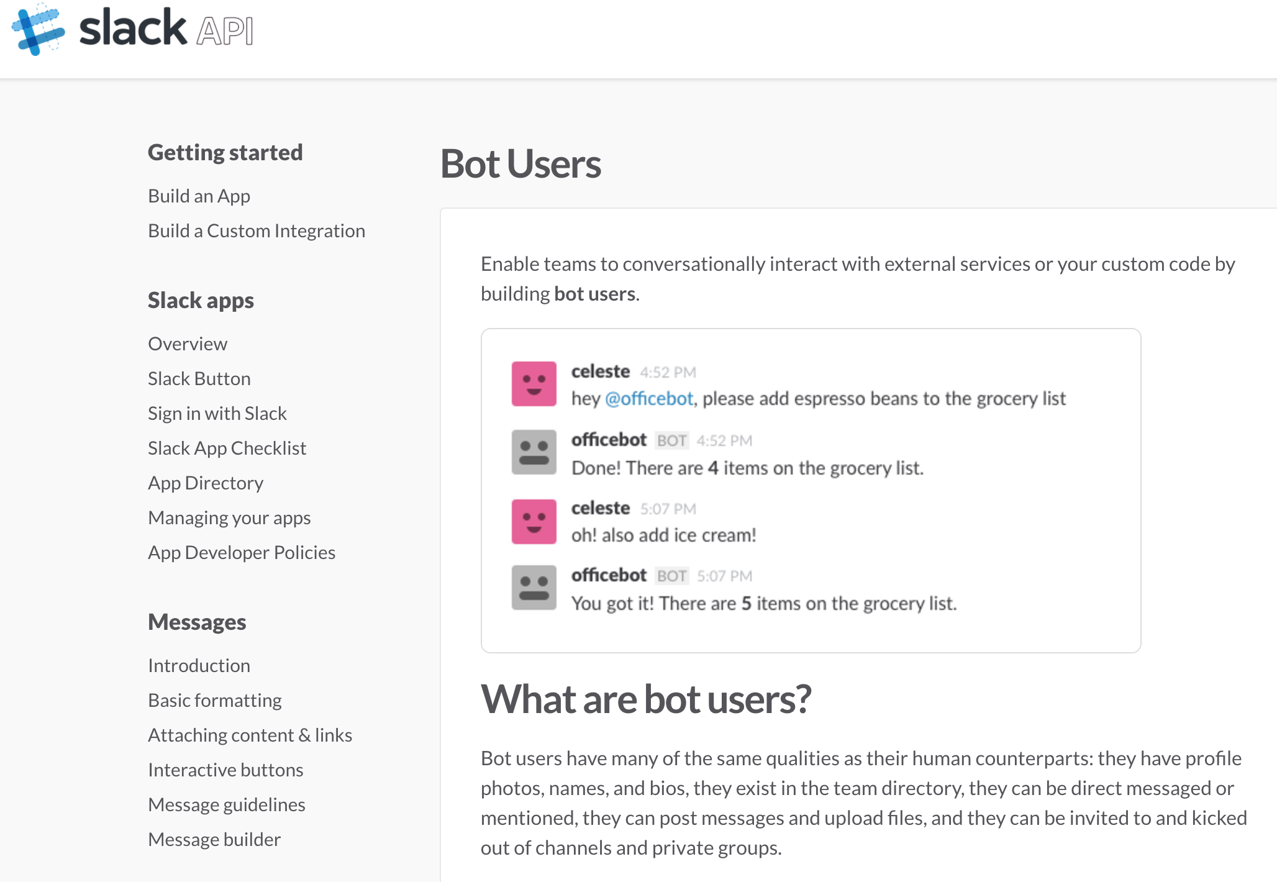Click the Slack API logo
Image resolution: width=1277 pixels, height=882 pixels.
tap(130, 31)
